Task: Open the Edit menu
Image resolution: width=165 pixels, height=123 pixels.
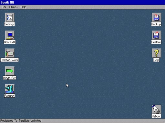Action: tap(4, 7)
